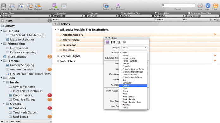This screenshot has height=123, width=220.
Task: Open the gear action menu in sidebar footer
Action: pos(12,122)
